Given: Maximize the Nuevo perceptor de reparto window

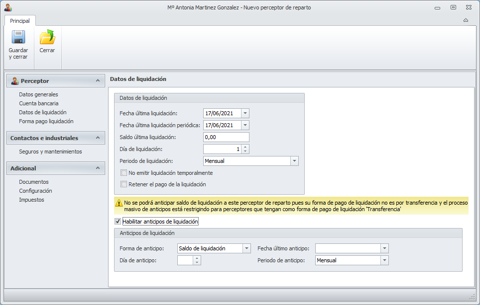Looking at the screenshot, I should [454, 7].
